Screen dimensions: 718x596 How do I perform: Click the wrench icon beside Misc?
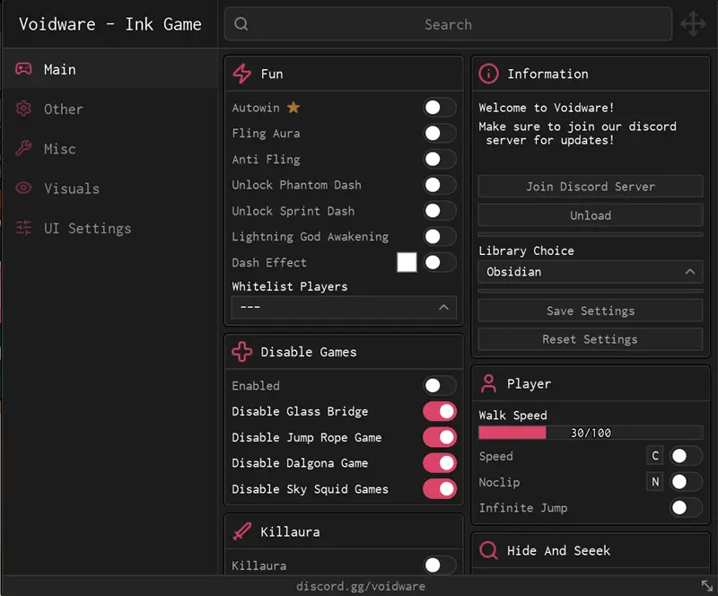[x=23, y=148]
